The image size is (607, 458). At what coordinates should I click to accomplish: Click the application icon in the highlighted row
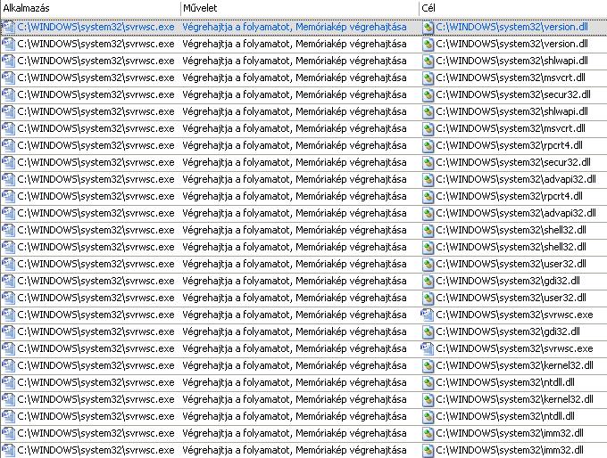(8, 27)
